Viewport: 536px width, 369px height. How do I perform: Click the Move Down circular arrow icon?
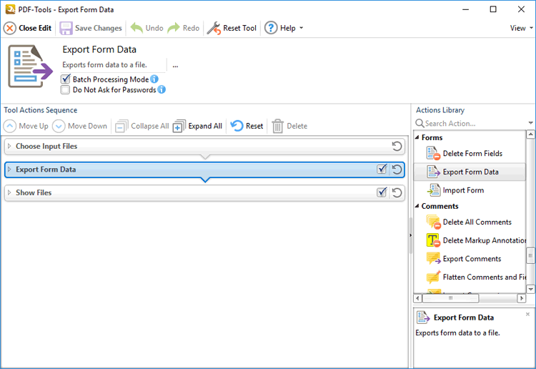(x=59, y=126)
